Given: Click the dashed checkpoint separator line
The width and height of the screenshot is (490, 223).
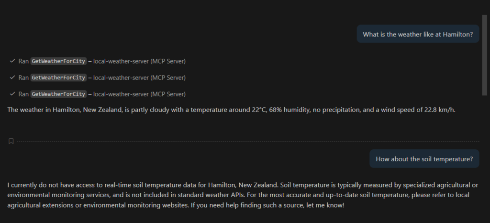Looking at the screenshot, I should tap(239, 142).
